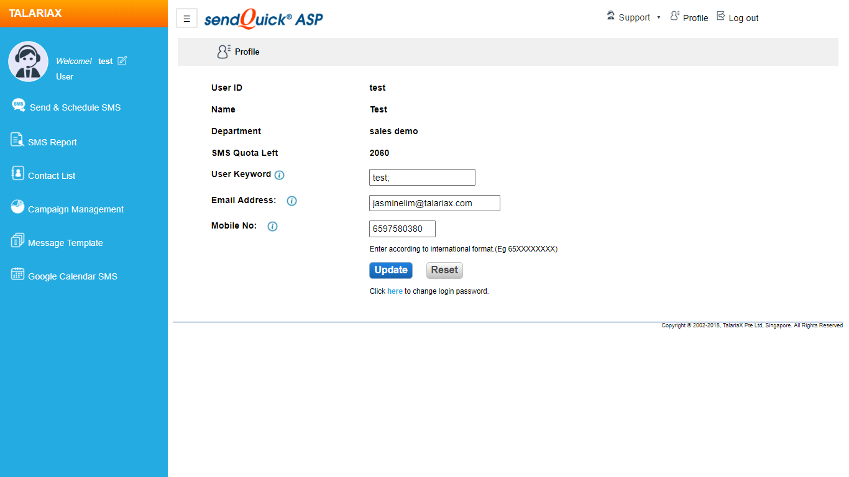Click the edit pencil next to test
This screenshot has width=849, height=477.
[x=122, y=60]
